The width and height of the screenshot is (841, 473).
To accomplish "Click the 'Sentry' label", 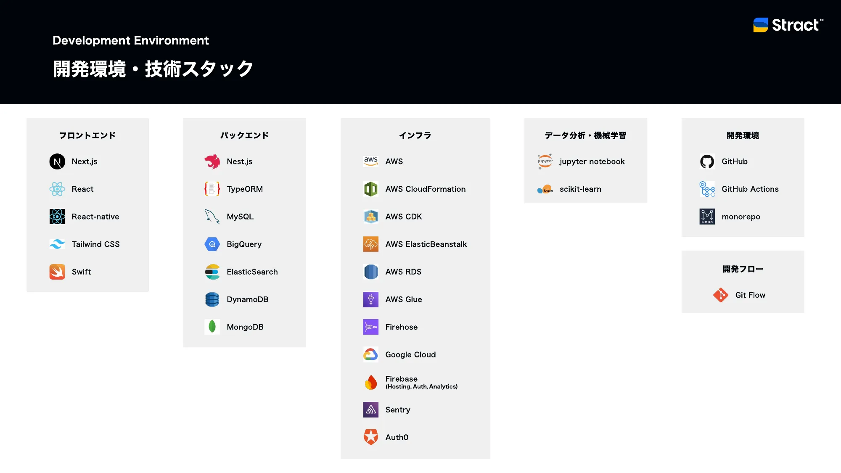I will (398, 410).
